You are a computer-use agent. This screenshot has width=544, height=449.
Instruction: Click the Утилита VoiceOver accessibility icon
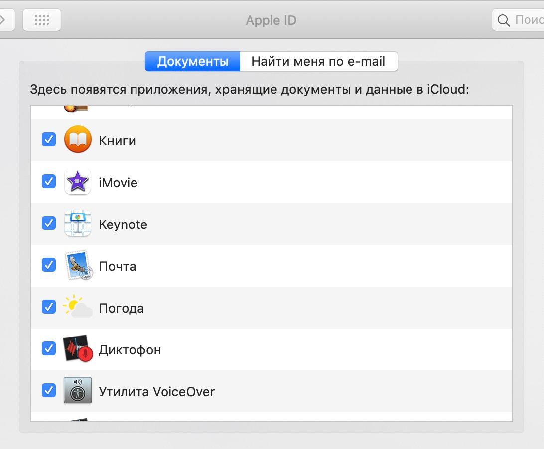[x=78, y=390]
